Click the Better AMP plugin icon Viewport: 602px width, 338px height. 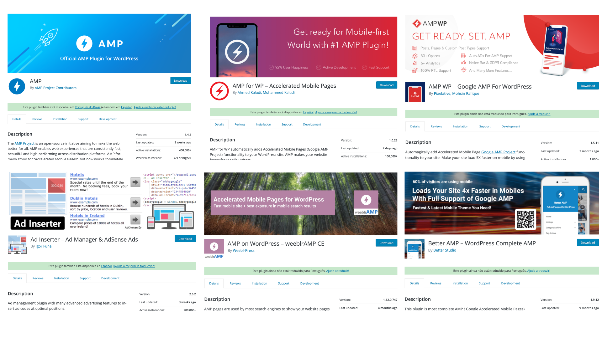[x=414, y=249]
